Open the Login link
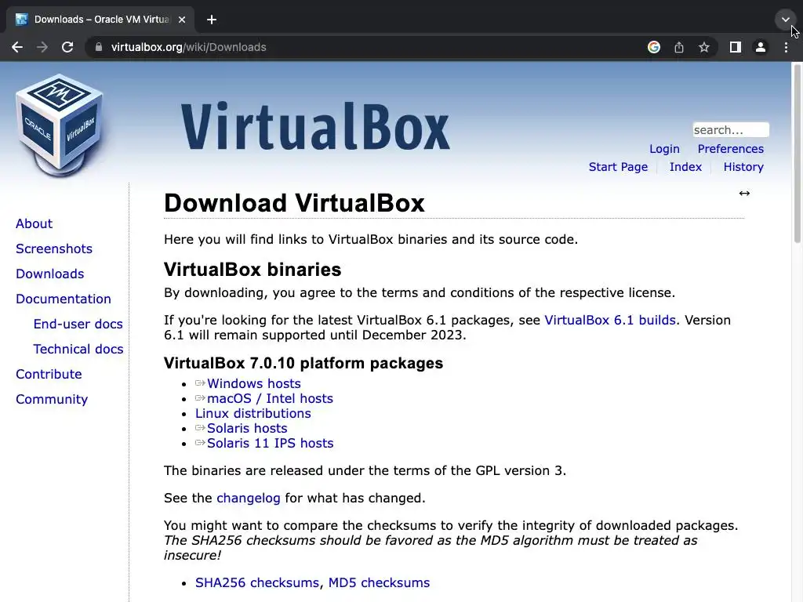Screen dimensions: 803x602 [664, 149]
